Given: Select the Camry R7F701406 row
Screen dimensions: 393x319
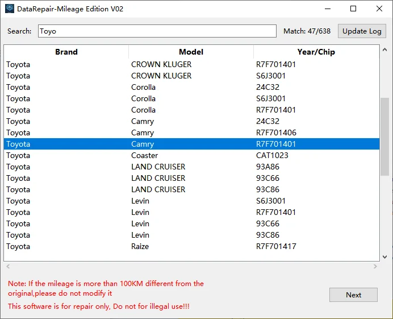Looking at the screenshot, I should (191, 132).
